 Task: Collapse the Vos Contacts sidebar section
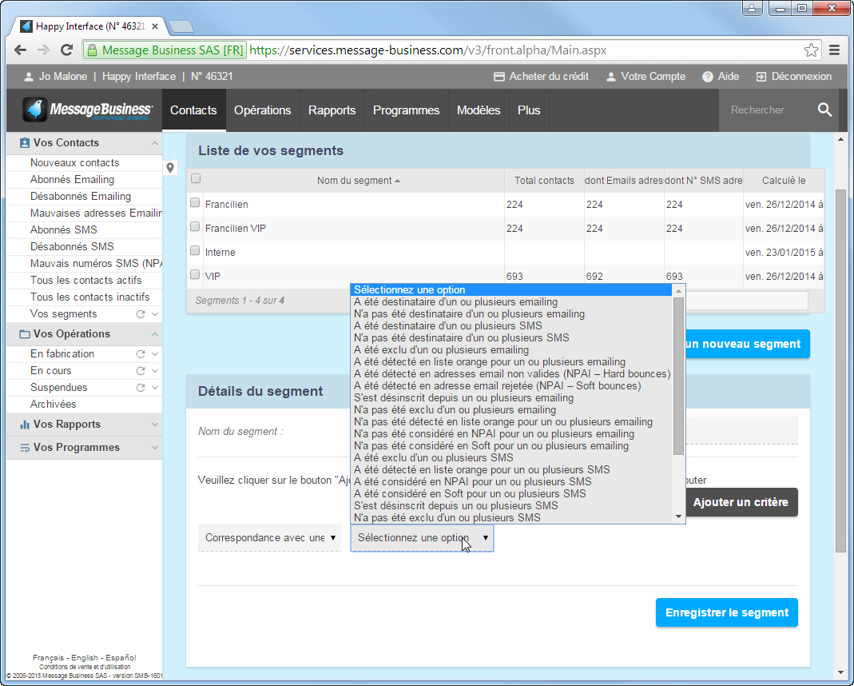[154, 143]
